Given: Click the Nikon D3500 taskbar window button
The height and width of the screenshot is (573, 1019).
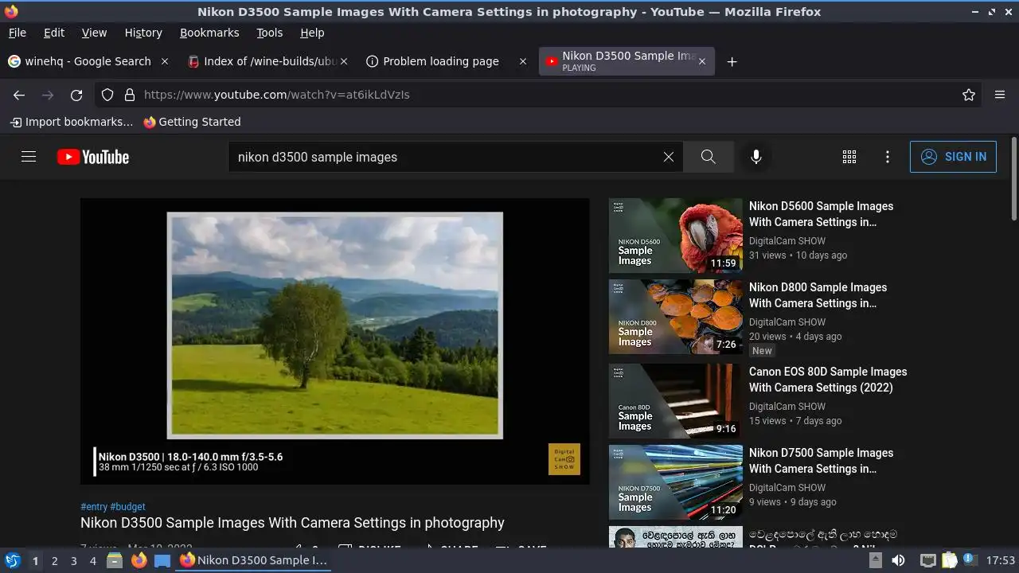Looking at the screenshot, I should click(253, 560).
